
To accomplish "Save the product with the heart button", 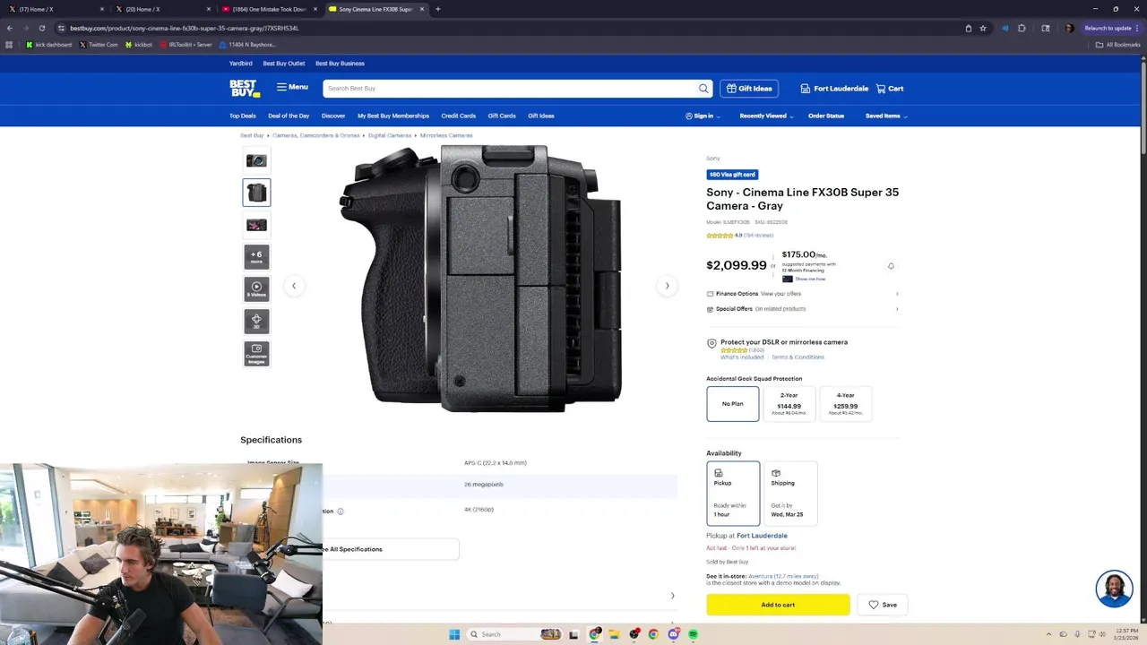I will point(883,605).
